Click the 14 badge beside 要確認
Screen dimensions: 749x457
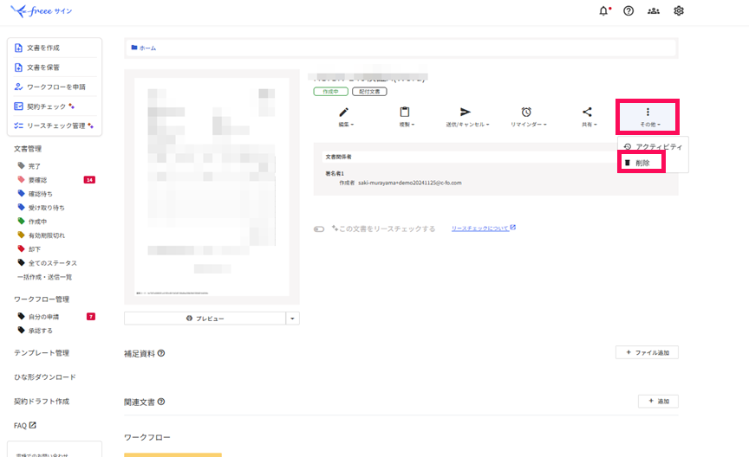point(89,180)
